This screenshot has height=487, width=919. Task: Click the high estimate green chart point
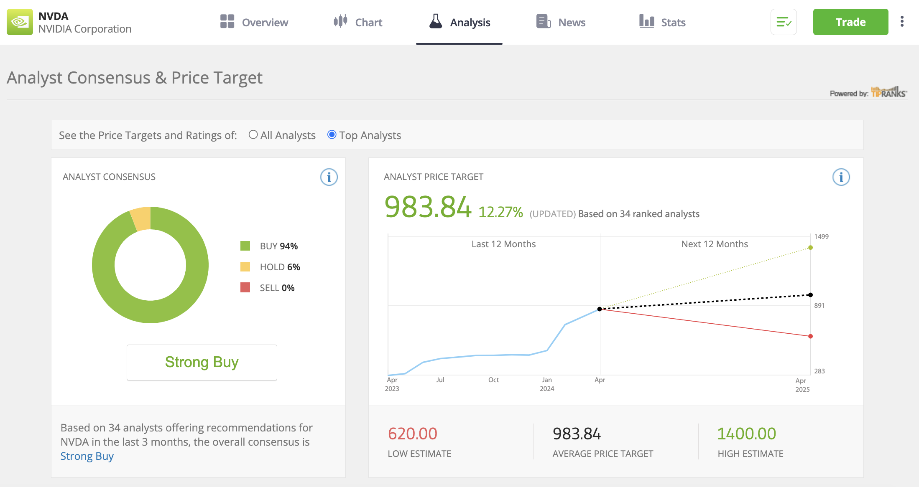810,248
